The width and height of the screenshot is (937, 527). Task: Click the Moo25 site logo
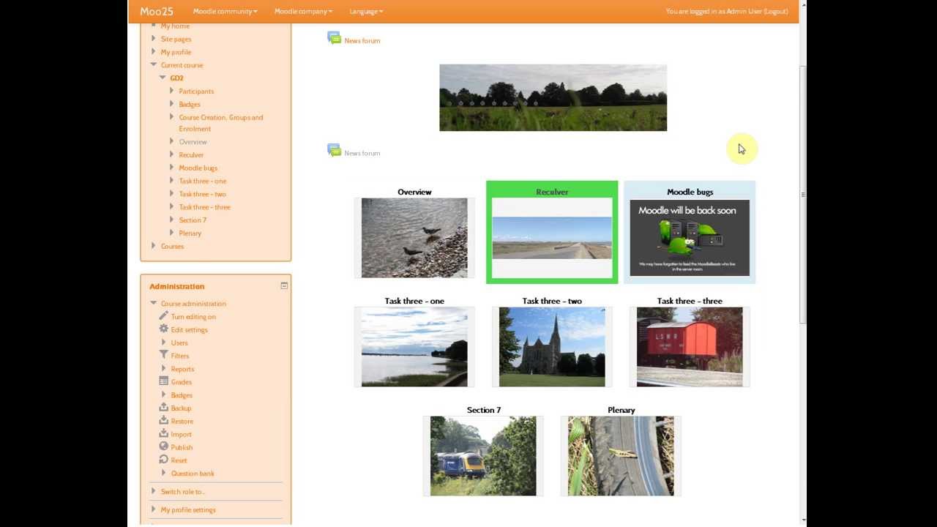(157, 11)
